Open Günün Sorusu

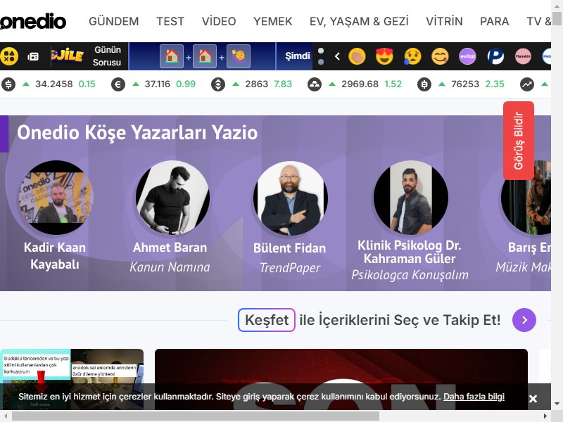point(107,56)
